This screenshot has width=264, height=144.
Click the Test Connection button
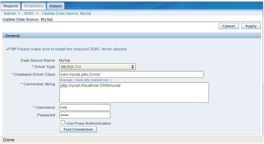(x=78, y=129)
